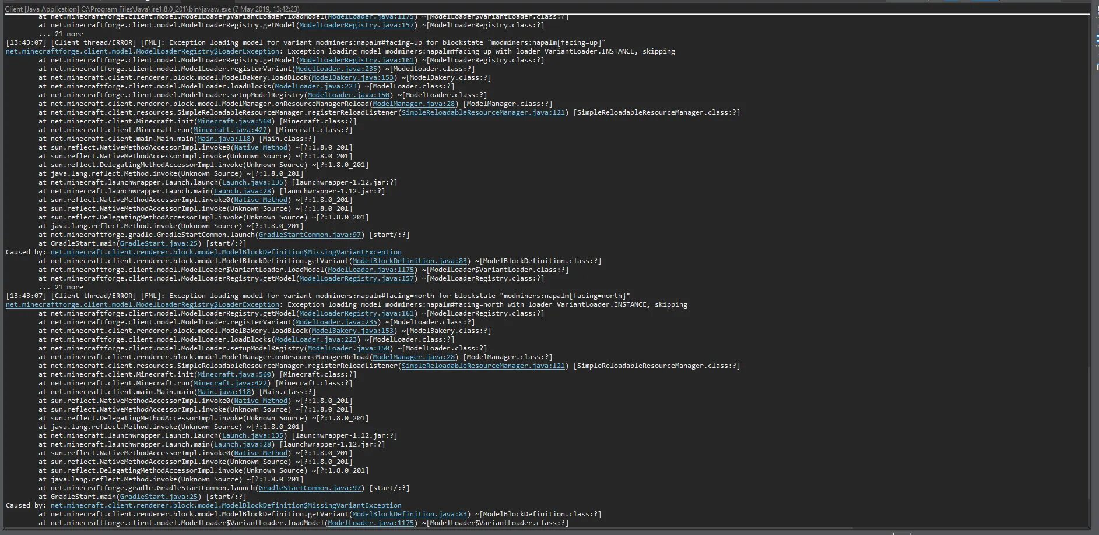Jump to ModelBakery.java:153 in facing=up trace

[x=353, y=77]
